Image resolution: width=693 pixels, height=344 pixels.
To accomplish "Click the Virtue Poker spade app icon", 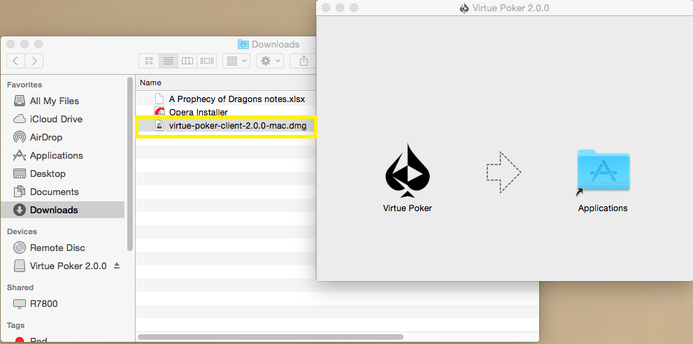I will [x=408, y=170].
